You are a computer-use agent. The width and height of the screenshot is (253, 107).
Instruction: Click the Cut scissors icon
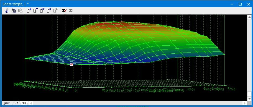click(x=7, y=11)
